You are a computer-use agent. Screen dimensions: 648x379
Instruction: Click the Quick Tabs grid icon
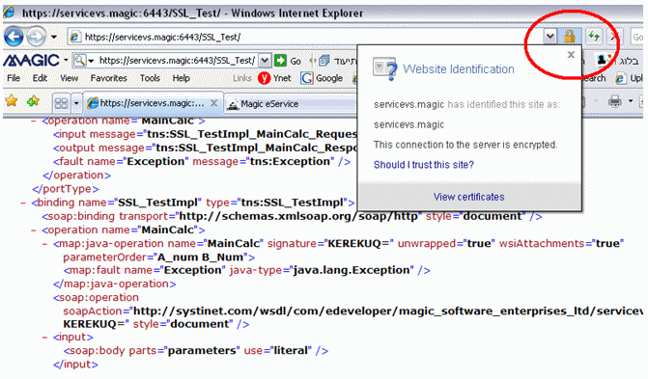[x=61, y=103]
